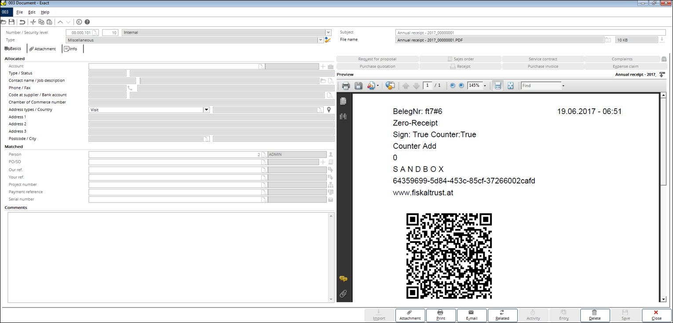Click the Comments scrollbar up arrow
The image size is (673, 323).
[332, 216]
